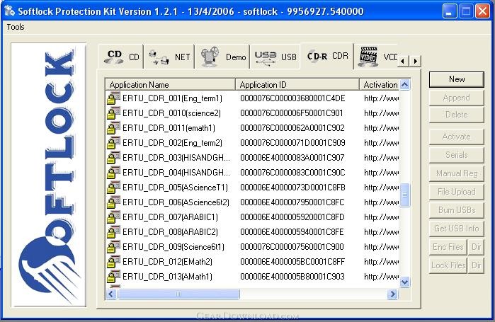The width and height of the screenshot is (495, 322).
Task: Click the Manual Reg button
Action: pos(457,173)
